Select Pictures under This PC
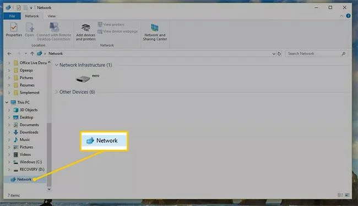 23,147
